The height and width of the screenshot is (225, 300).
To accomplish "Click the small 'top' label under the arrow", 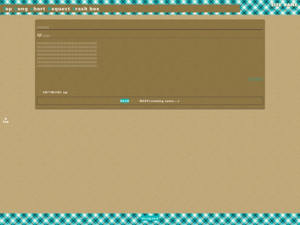I will (6, 122).
